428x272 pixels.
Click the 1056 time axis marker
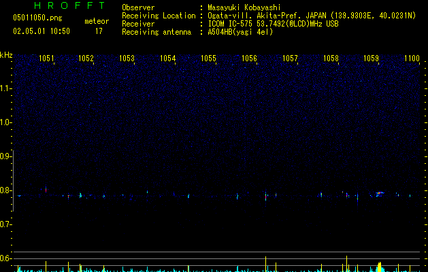(x=249, y=58)
